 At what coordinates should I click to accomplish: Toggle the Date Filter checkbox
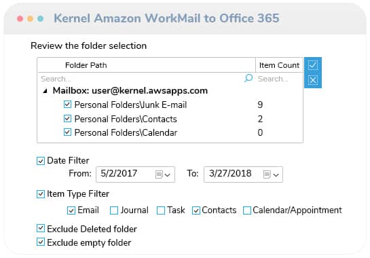[41, 161]
